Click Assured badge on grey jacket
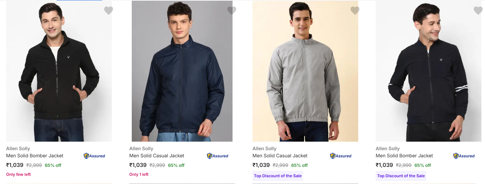The height and width of the screenshot is (184, 485). point(341,156)
